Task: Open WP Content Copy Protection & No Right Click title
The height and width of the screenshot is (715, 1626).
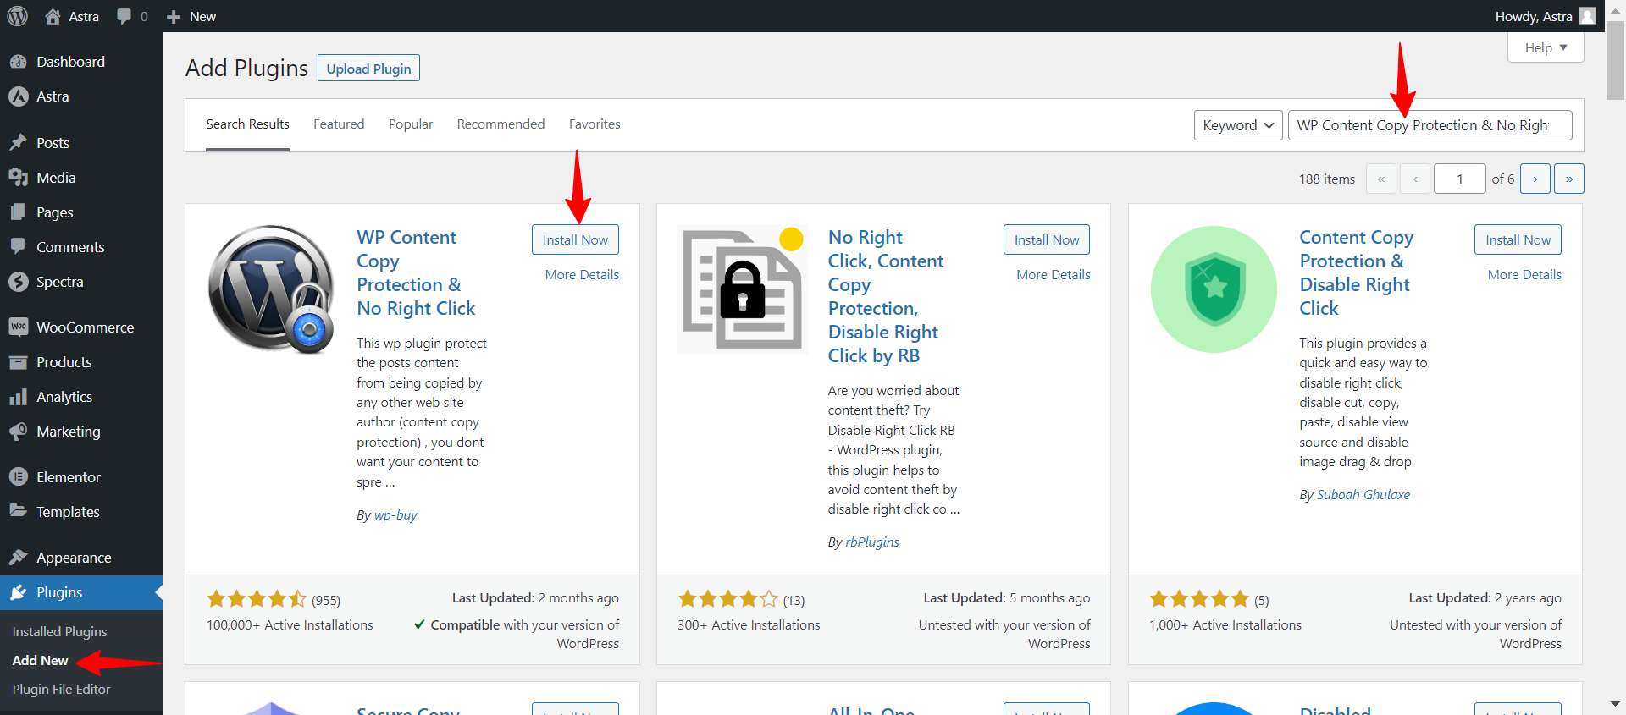Action: [416, 272]
